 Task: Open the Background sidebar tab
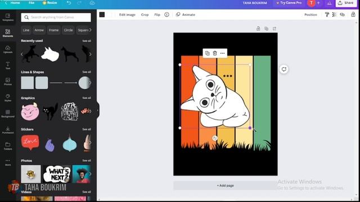coord(8,113)
